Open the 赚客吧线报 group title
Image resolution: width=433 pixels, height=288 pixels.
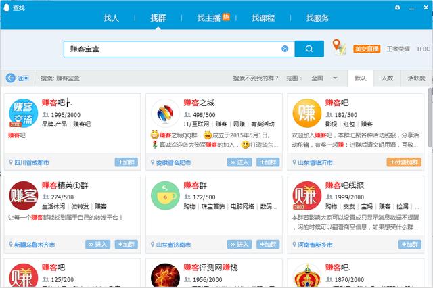point(344,185)
